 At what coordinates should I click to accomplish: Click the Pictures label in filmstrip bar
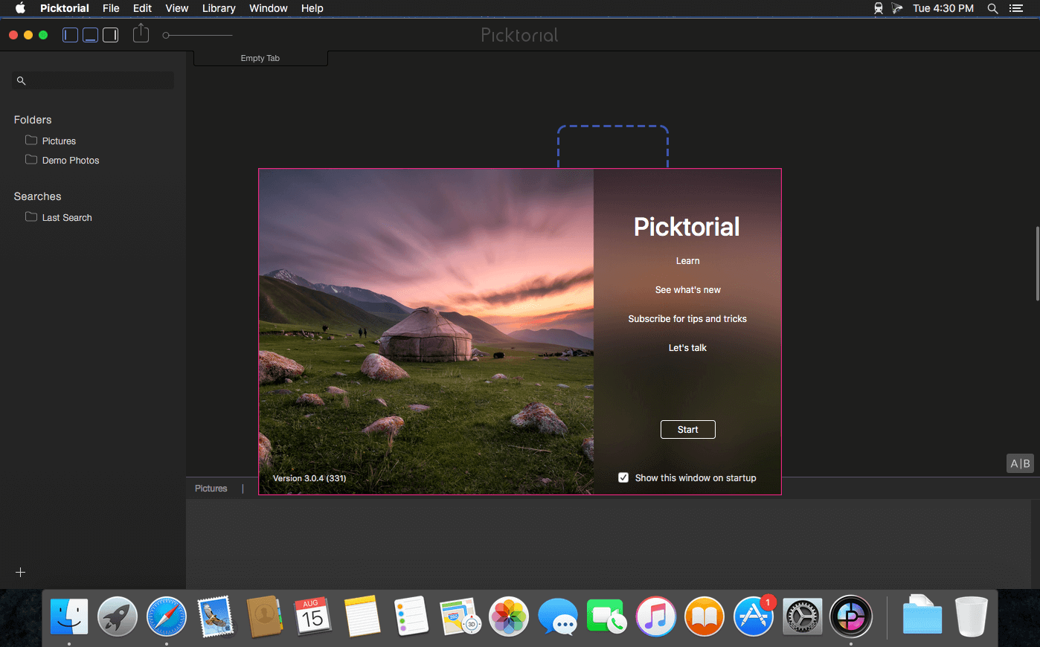(x=211, y=489)
